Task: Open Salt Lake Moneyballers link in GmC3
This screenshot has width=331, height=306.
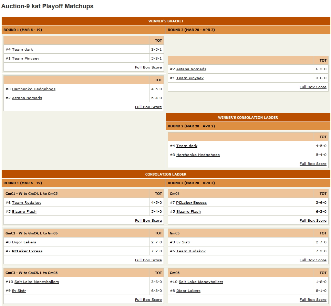Action: coord(37,282)
